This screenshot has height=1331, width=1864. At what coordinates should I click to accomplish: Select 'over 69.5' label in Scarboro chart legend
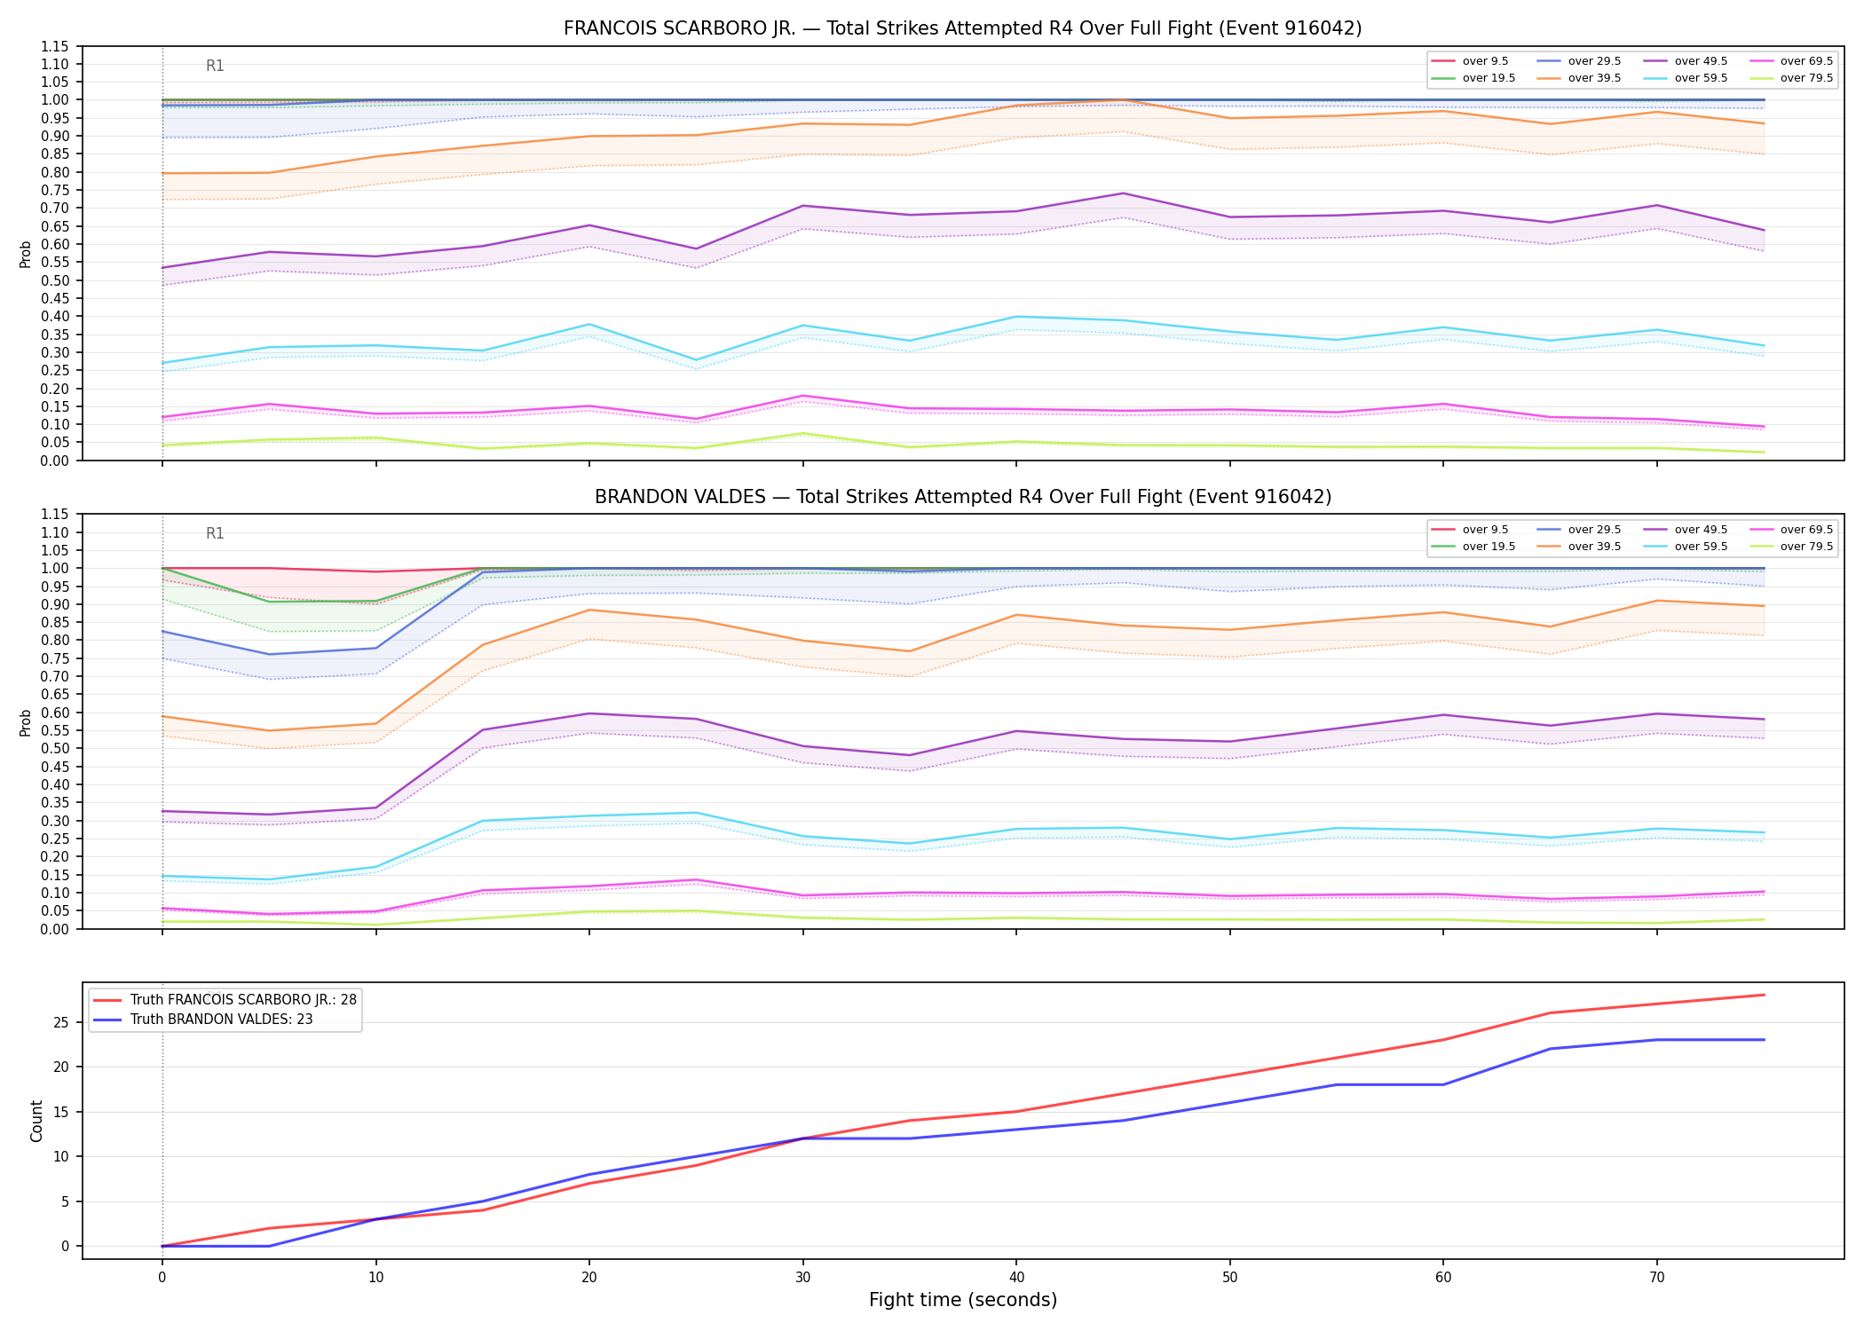[x=1806, y=61]
